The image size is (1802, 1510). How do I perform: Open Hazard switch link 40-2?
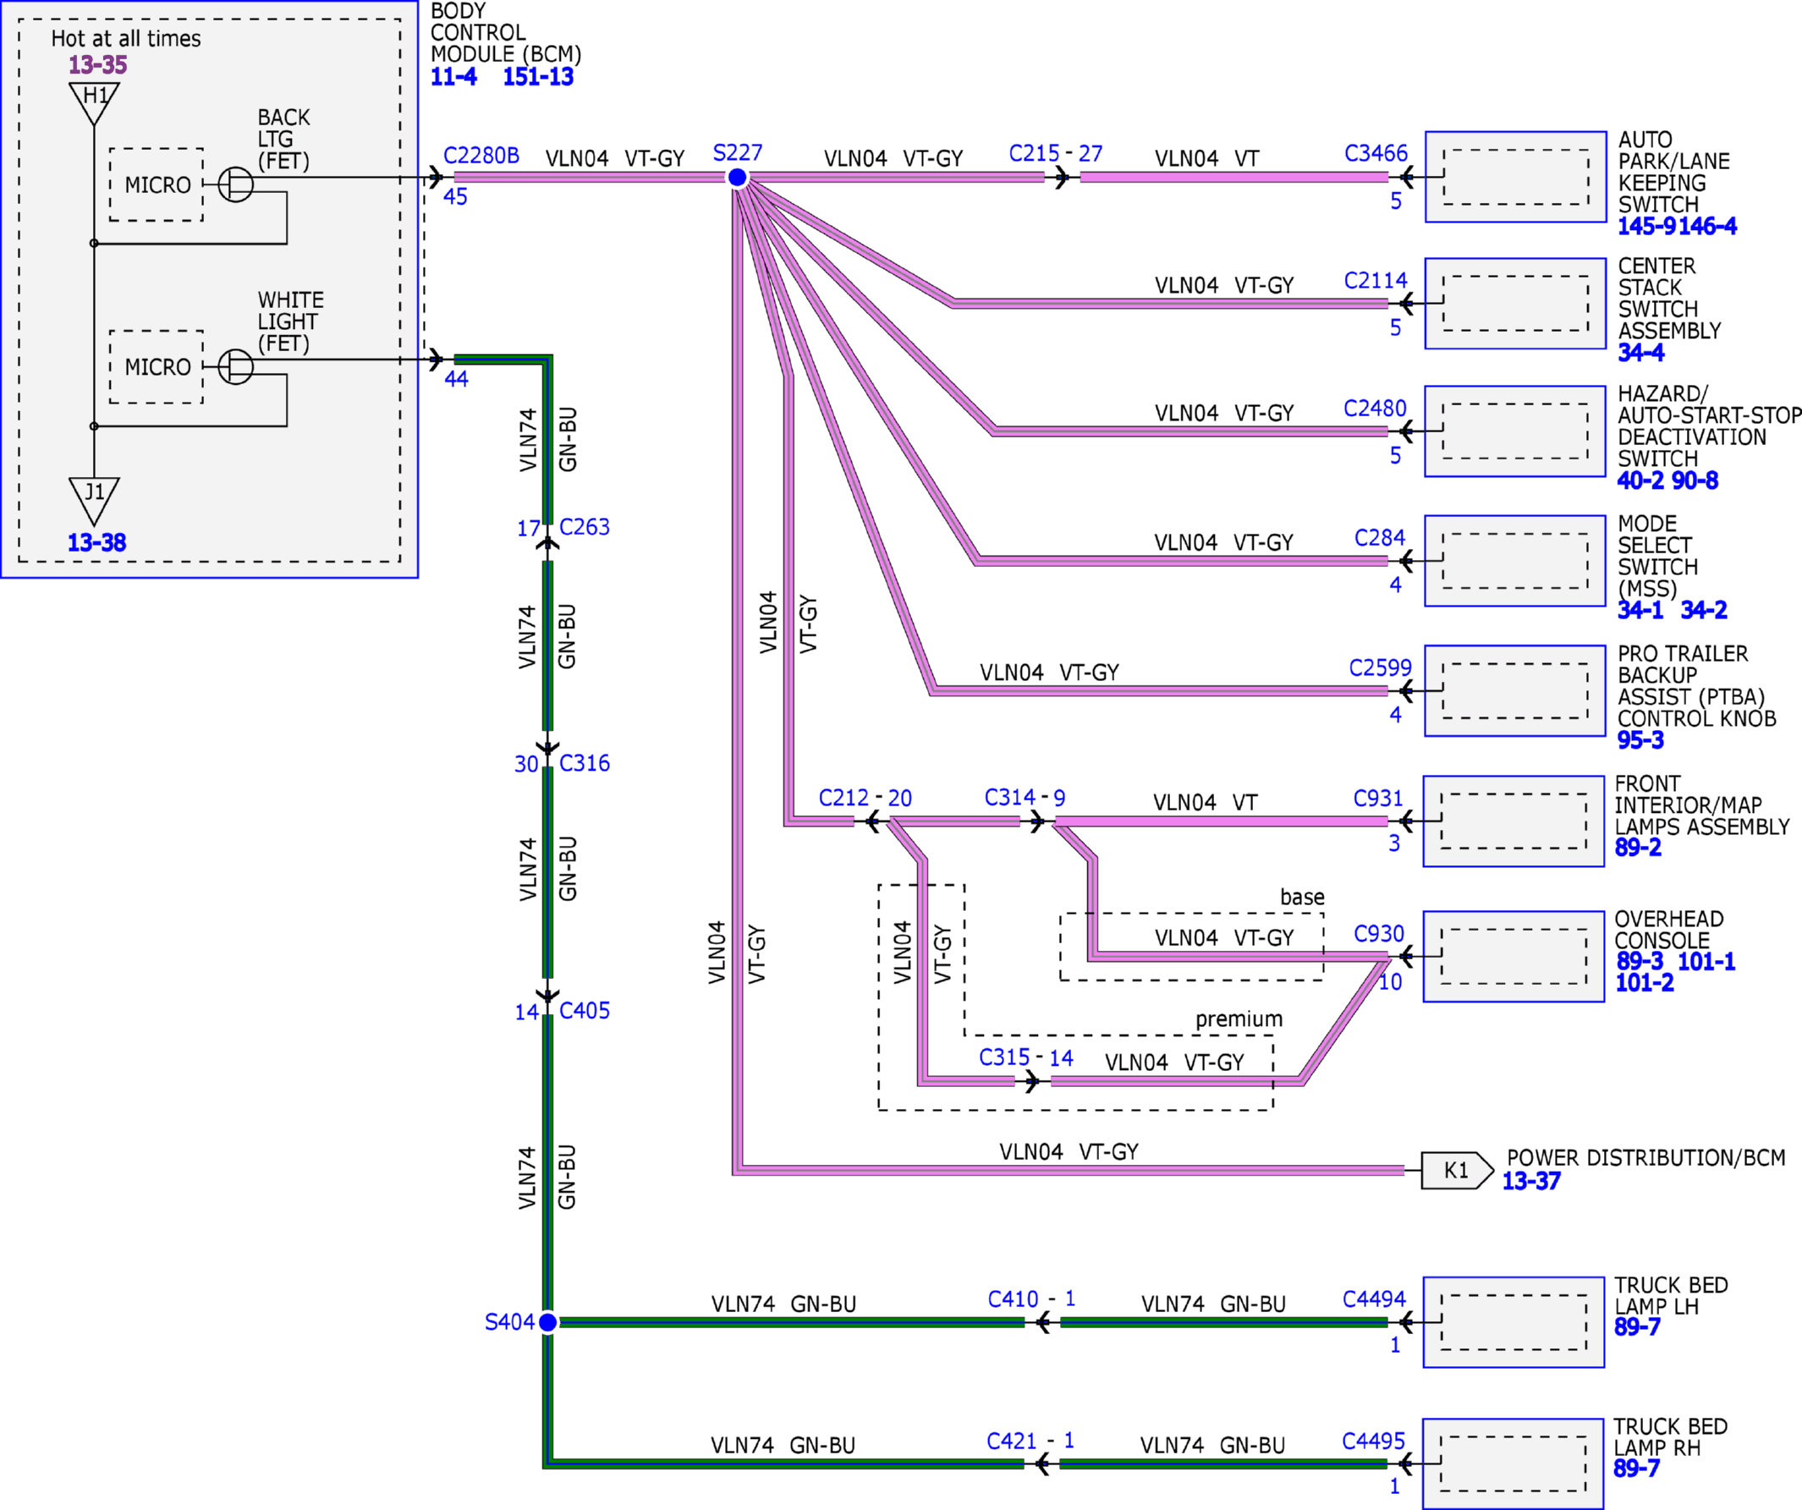point(1640,480)
